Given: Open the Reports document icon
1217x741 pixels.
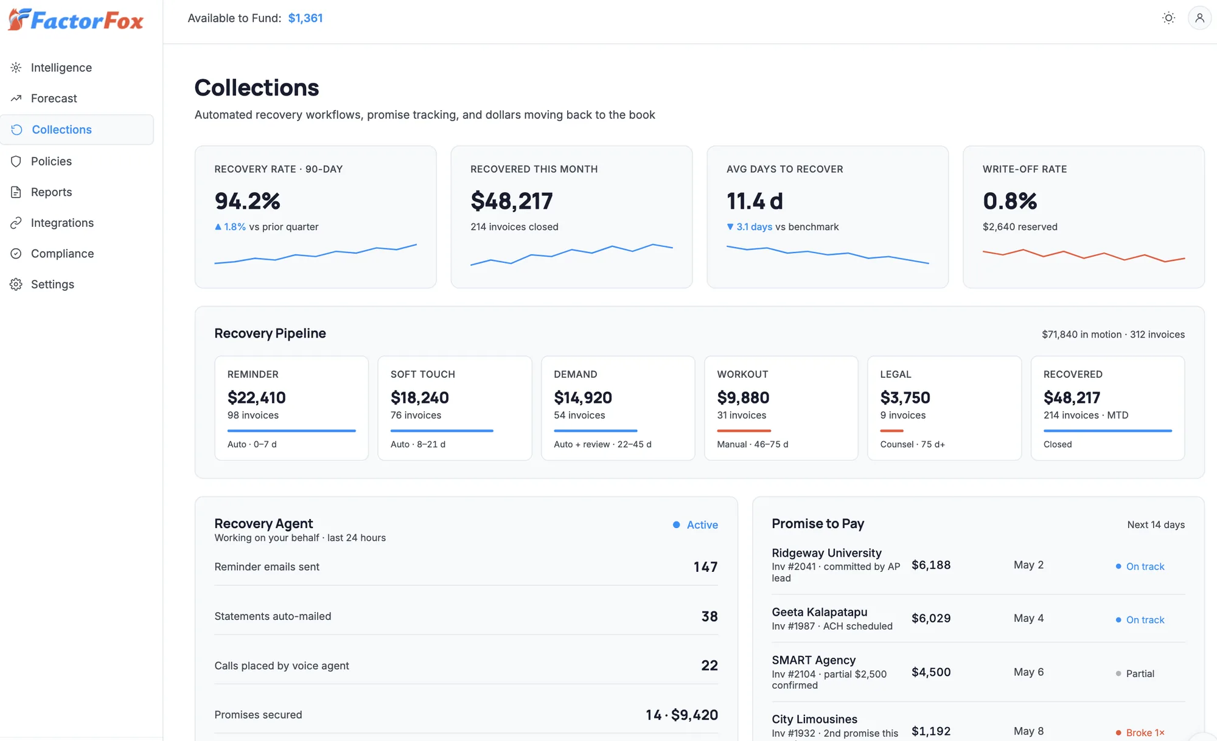Looking at the screenshot, I should (x=16, y=192).
